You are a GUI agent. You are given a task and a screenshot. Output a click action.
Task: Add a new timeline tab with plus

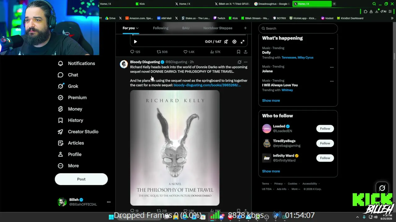pos(245,28)
